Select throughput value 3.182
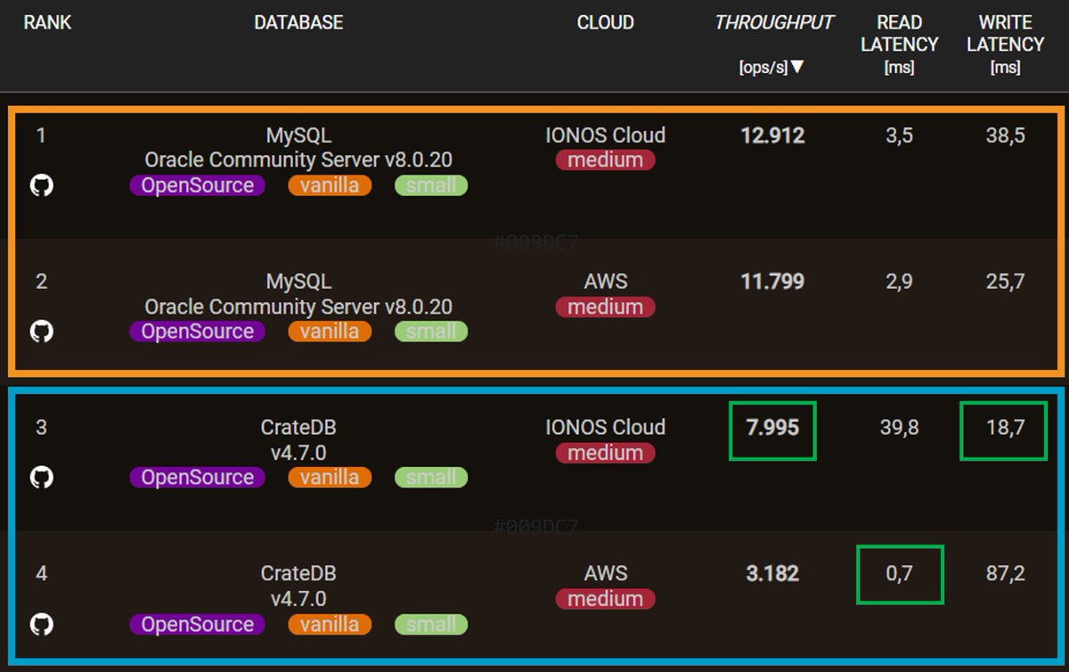The height and width of the screenshot is (672, 1069). pos(772,574)
